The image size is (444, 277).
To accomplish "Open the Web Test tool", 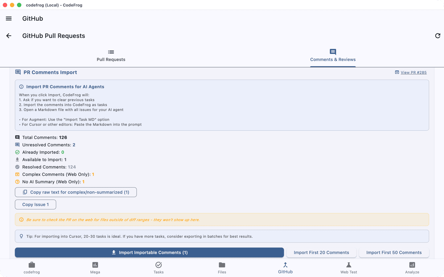I will coord(348,267).
